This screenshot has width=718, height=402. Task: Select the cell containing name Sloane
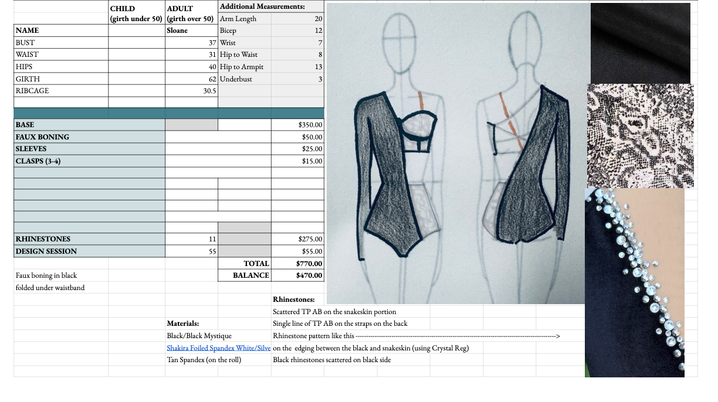(x=191, y=30)
